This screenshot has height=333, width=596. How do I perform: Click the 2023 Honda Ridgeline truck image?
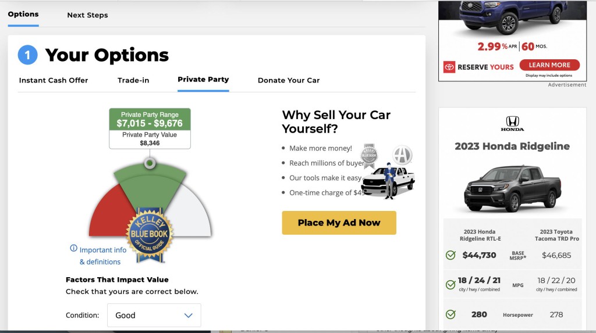click(512, 189)
